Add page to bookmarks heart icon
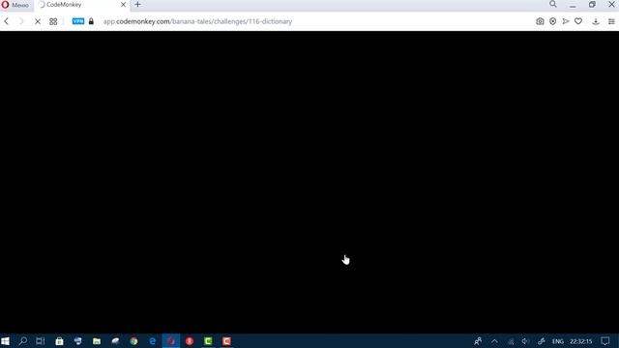Screen dimensions: 619x348 [578, 21]
